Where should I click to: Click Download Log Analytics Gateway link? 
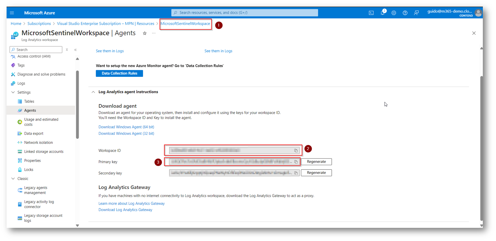pos(125,210)
